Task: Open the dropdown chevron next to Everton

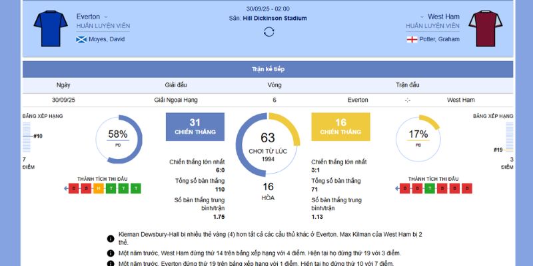Action: tap(106, 17)
